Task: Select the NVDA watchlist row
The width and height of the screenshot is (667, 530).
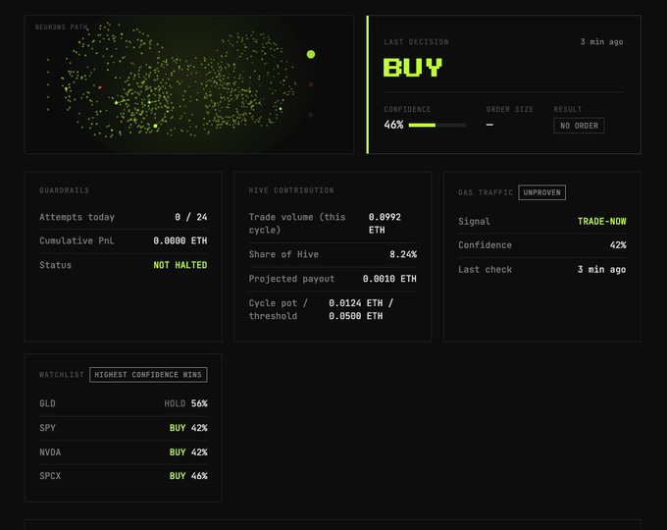Action: [x=124, y=452]
